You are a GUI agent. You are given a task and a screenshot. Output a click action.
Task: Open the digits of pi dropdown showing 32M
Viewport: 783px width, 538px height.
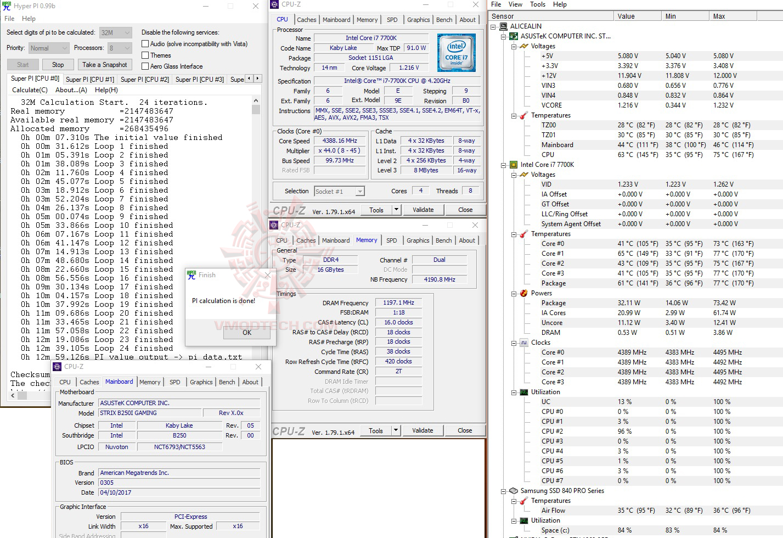point(116,33)
